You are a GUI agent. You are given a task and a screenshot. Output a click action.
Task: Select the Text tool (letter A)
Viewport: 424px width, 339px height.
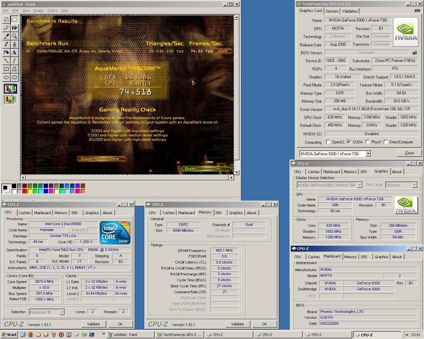tap(15, 52)
